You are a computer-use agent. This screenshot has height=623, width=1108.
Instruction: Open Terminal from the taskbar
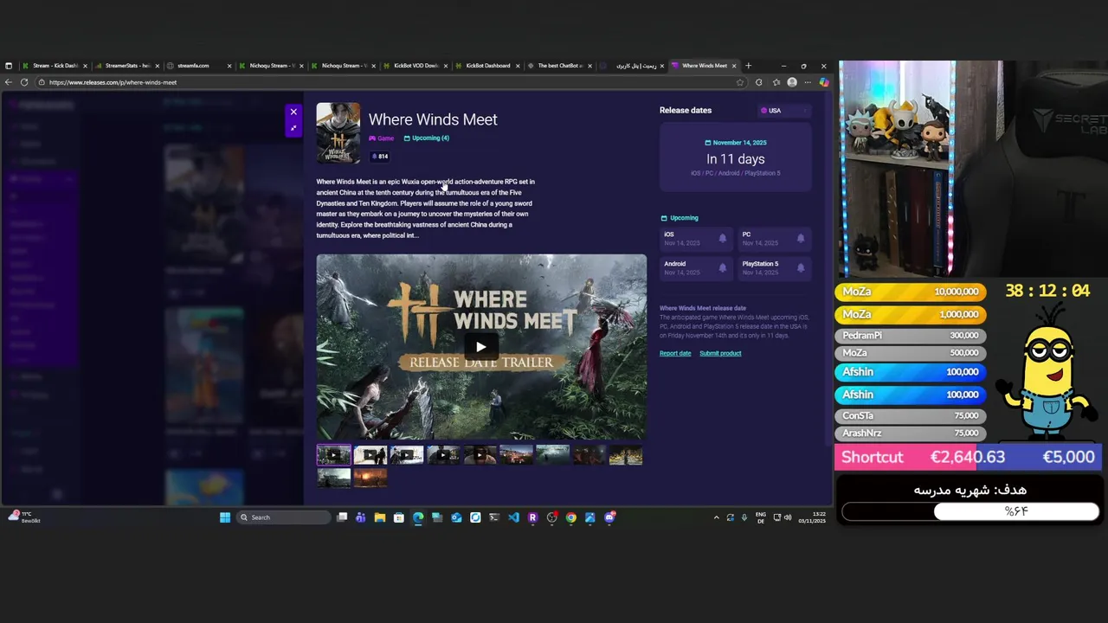494,517
